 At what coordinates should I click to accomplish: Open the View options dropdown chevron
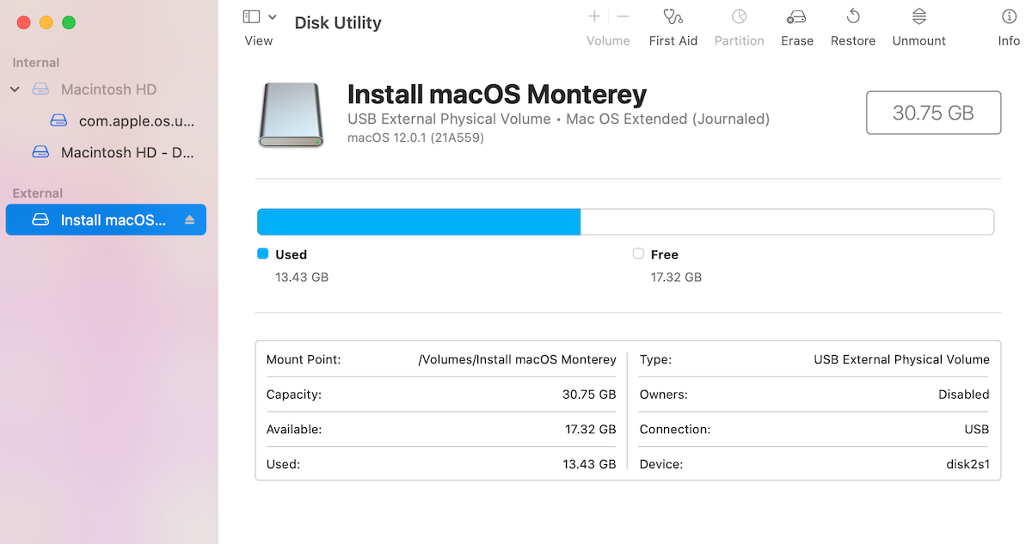coord(273,16)
